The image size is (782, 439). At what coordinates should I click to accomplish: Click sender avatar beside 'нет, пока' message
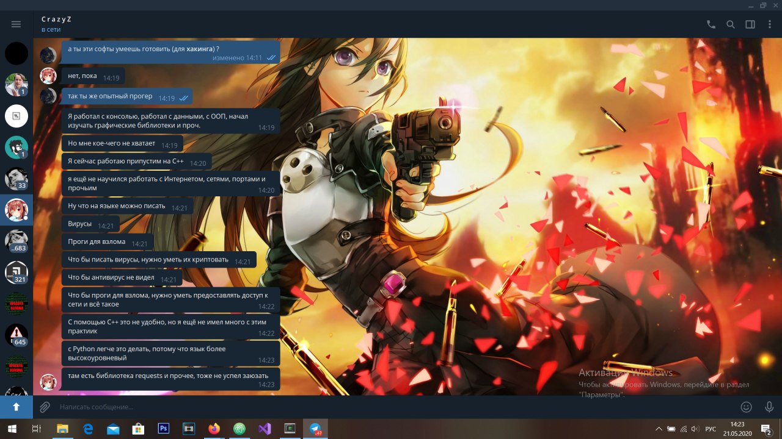[x=48, y=76]
